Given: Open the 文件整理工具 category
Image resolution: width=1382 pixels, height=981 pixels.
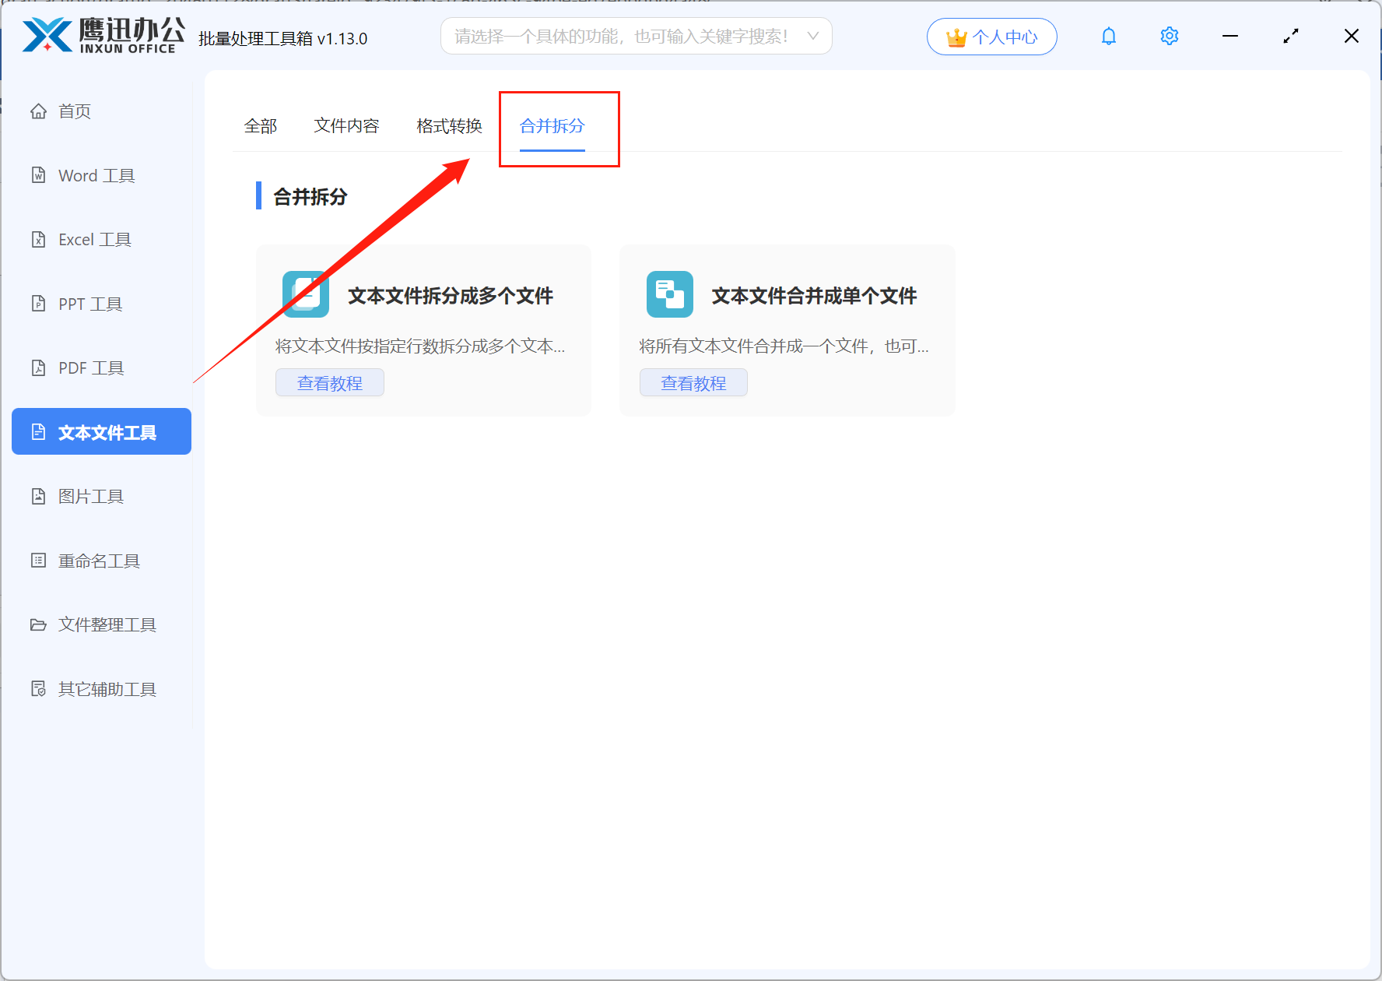Looking at the screenshot, I should click(106, 624).
